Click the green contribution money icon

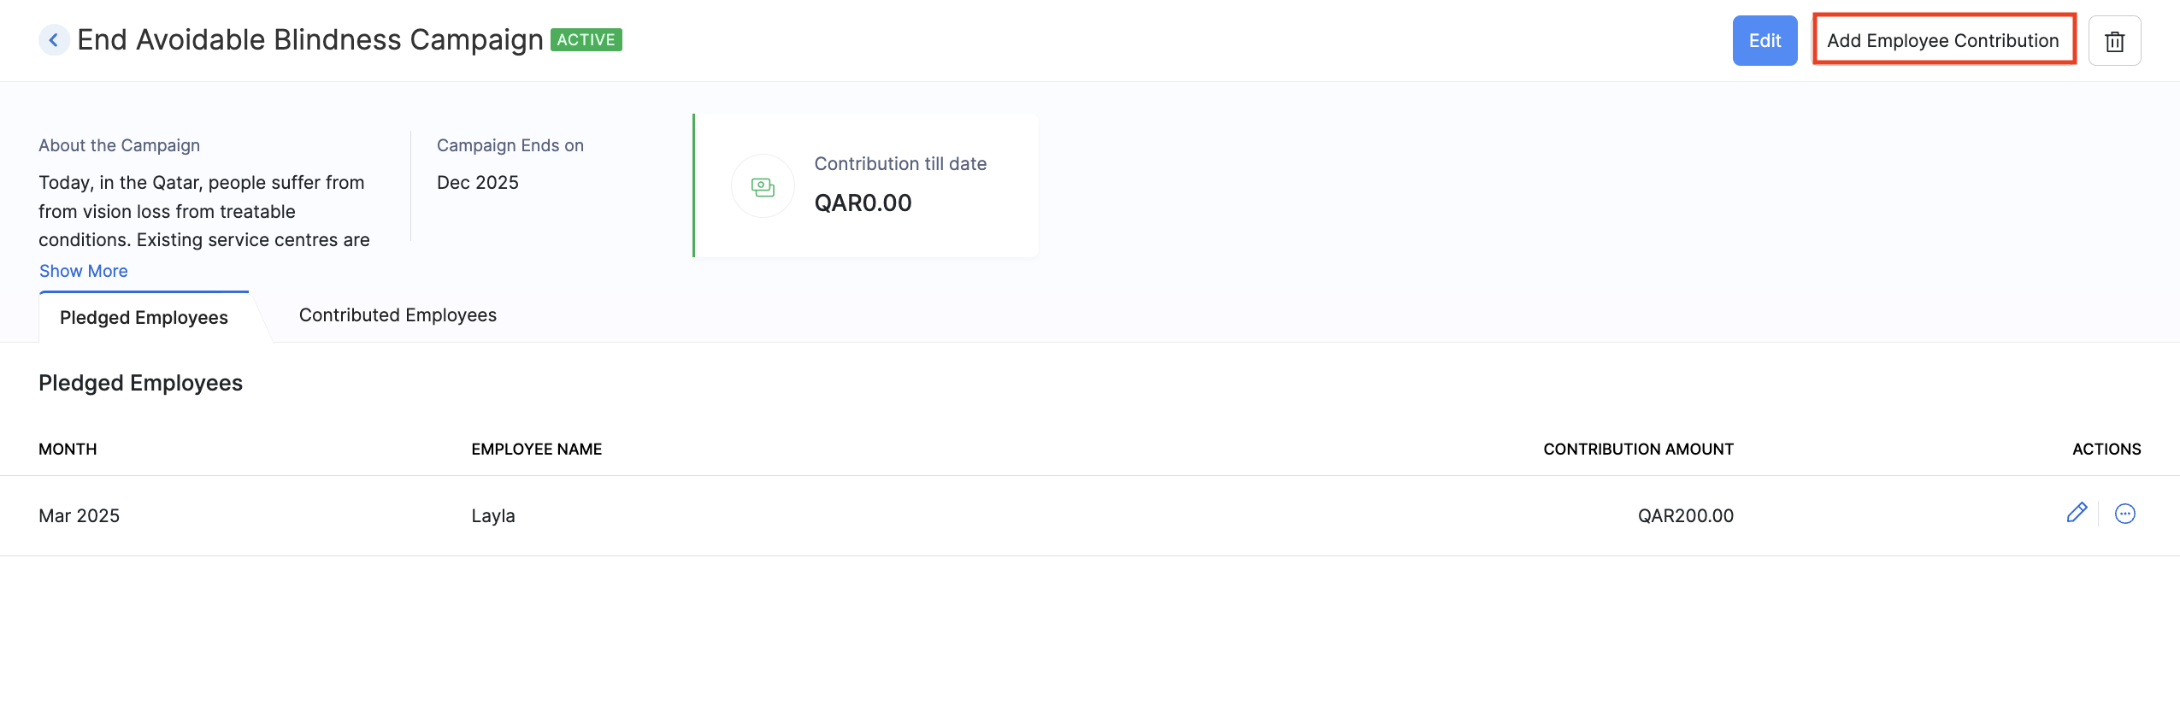[x=763, y=186]
